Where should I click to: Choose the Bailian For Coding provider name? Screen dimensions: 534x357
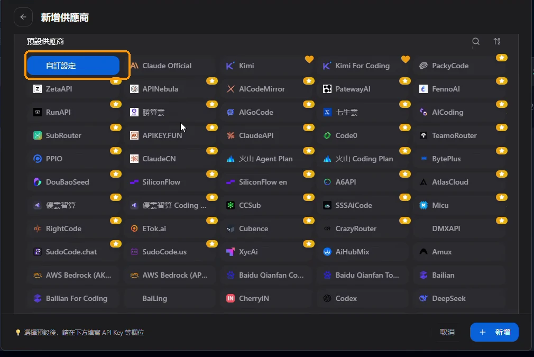coord(77,298)
